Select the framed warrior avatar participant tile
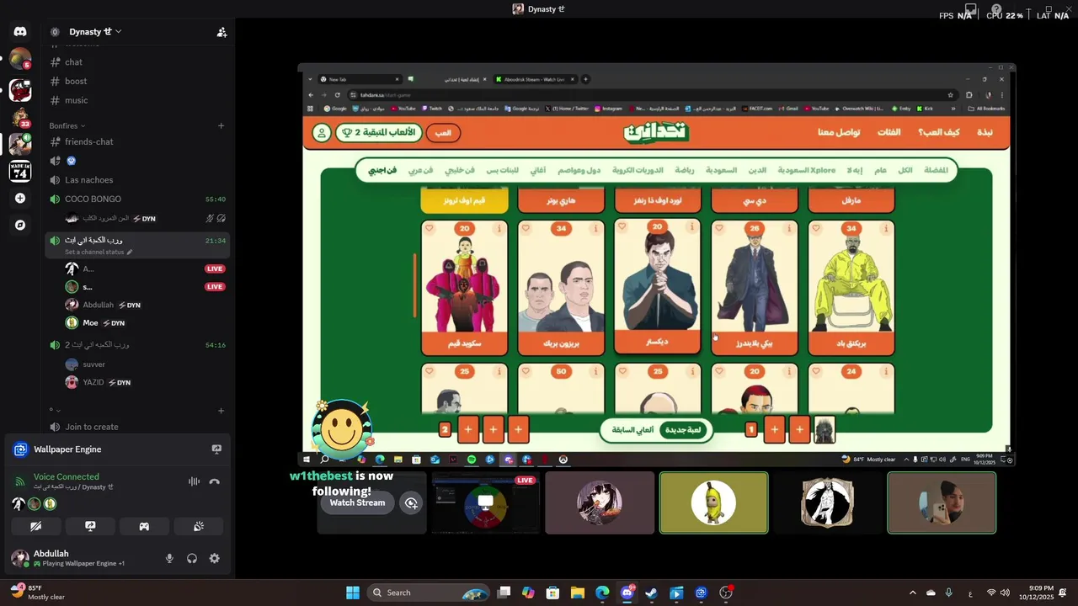1078x606 pixels. point(827,503)
